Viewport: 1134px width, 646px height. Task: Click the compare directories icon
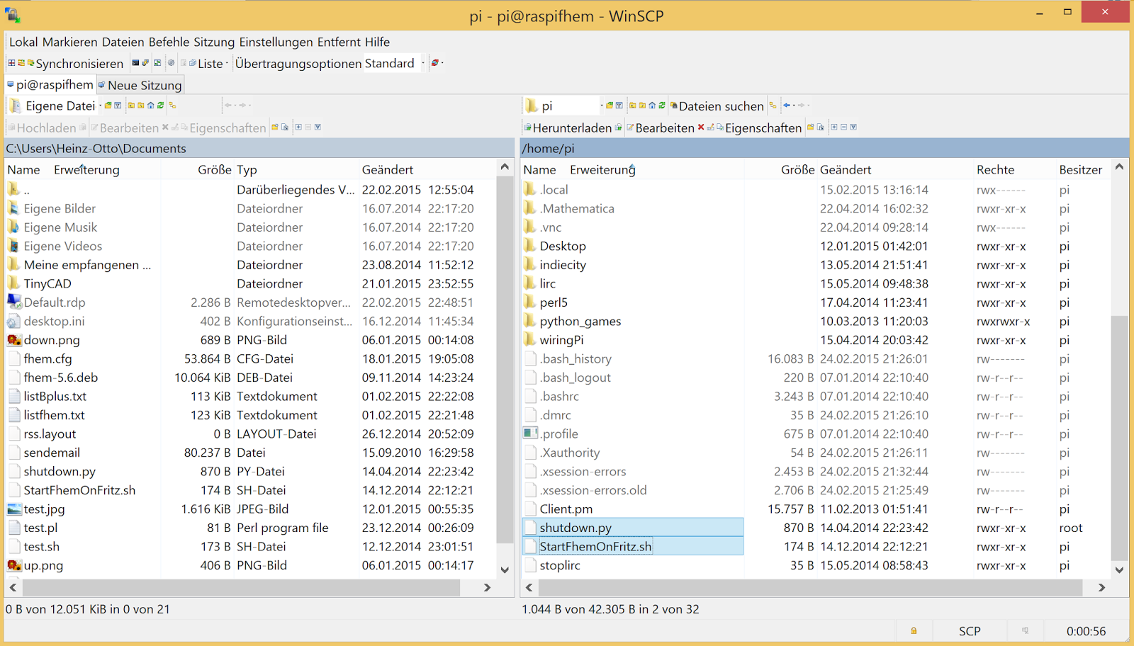tap(11, 62)
